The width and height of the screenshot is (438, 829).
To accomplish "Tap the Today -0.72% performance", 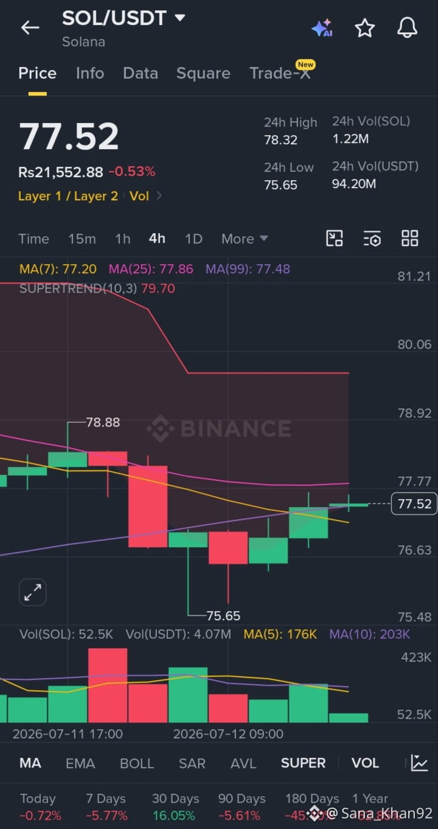I will (x=40, y=806).
